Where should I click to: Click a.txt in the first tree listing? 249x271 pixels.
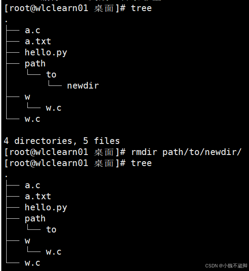[x=38, y=42]
